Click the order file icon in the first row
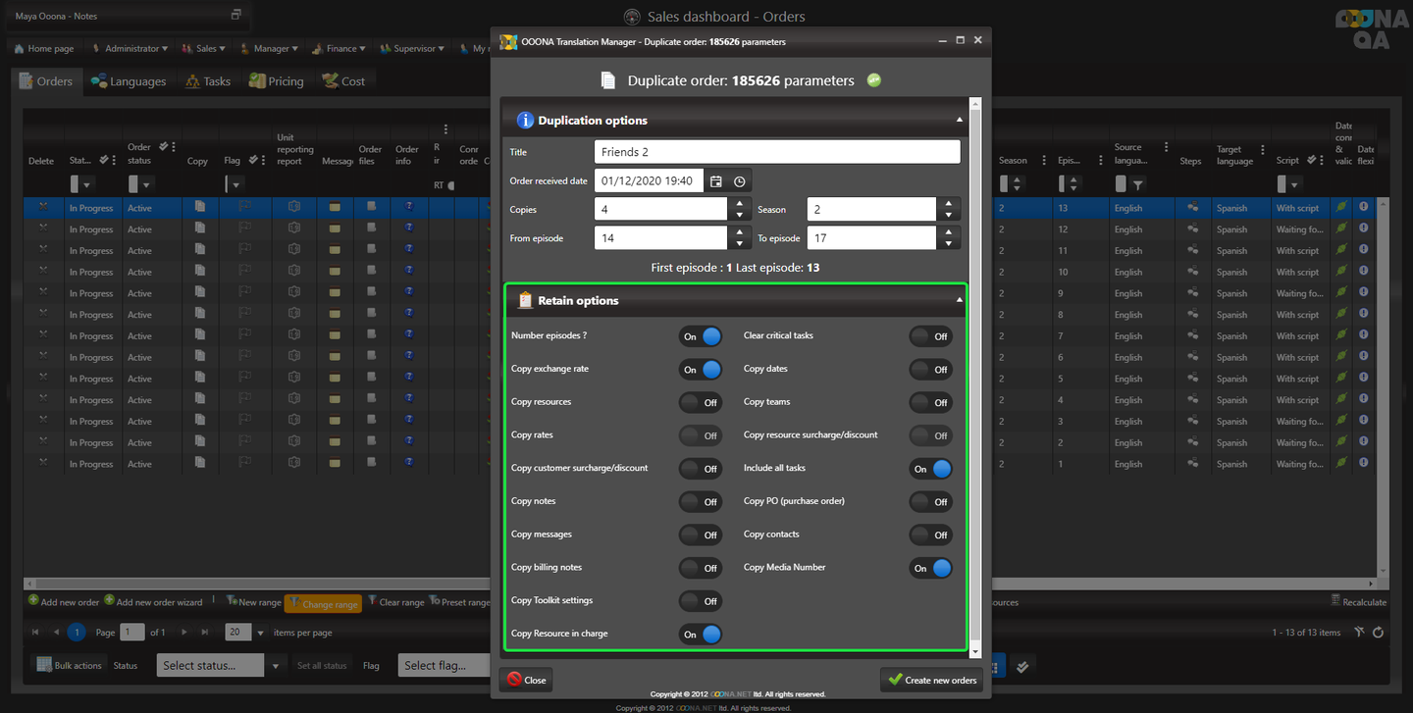Viewport: 1413px width, 713px height. [372, 207]
